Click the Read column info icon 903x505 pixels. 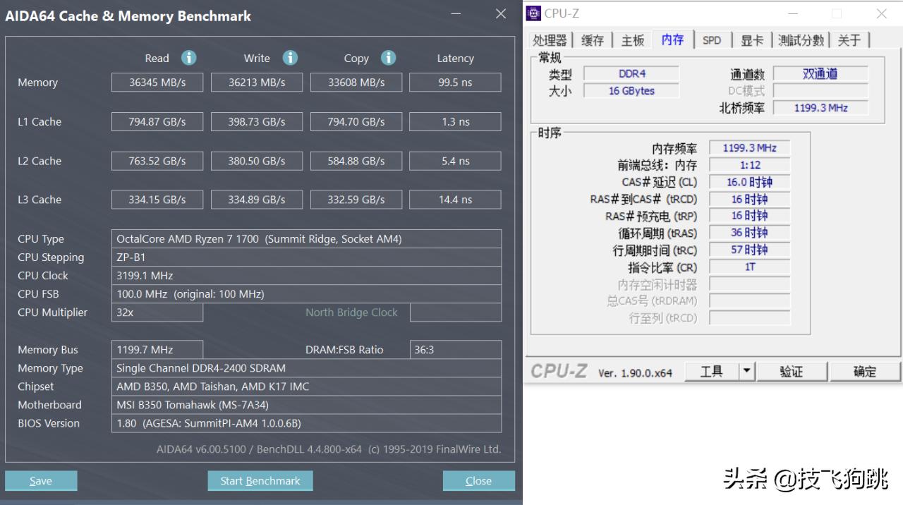click(x=188, y=58)
